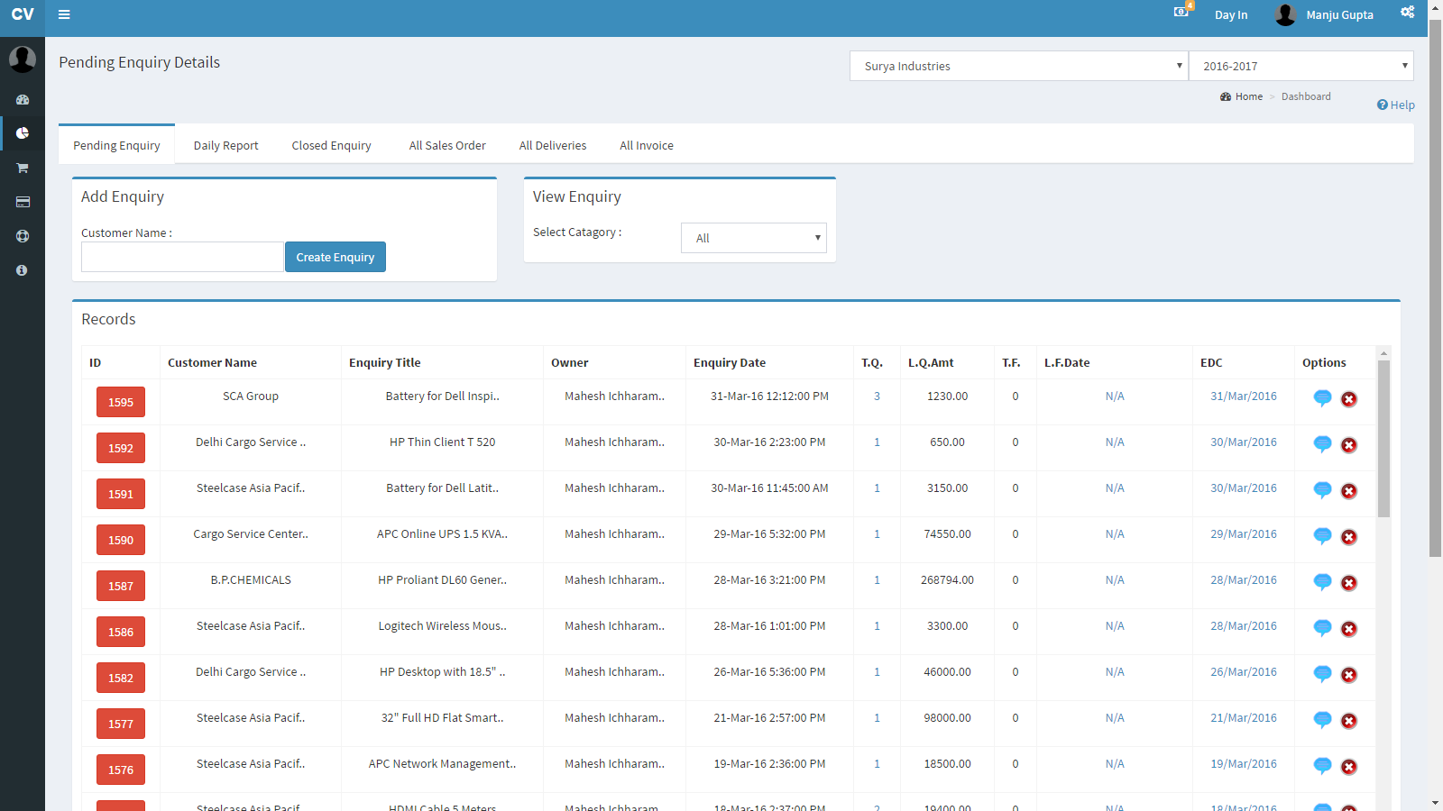This screenshot has height=811, width=1443.
Task: Open the notifications icon with badge
Action: pyautogui.click(x=1183, y=11)
